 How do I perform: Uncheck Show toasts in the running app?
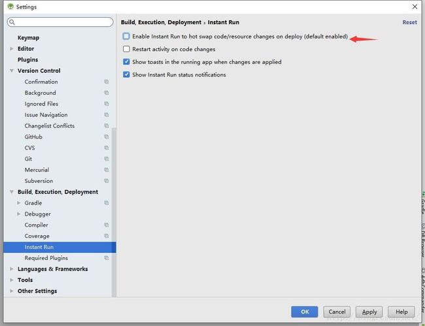126,61
